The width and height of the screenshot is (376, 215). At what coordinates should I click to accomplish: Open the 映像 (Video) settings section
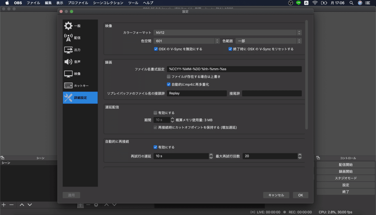pos(80,74)
